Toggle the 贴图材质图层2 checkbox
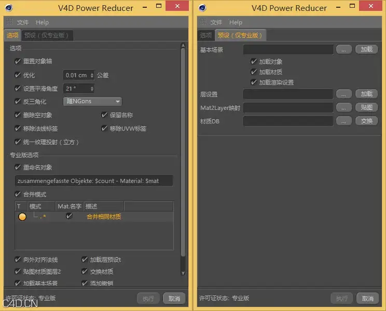Image resolution: width=386 pixels, height=311 pixels. tap(18, 272)
